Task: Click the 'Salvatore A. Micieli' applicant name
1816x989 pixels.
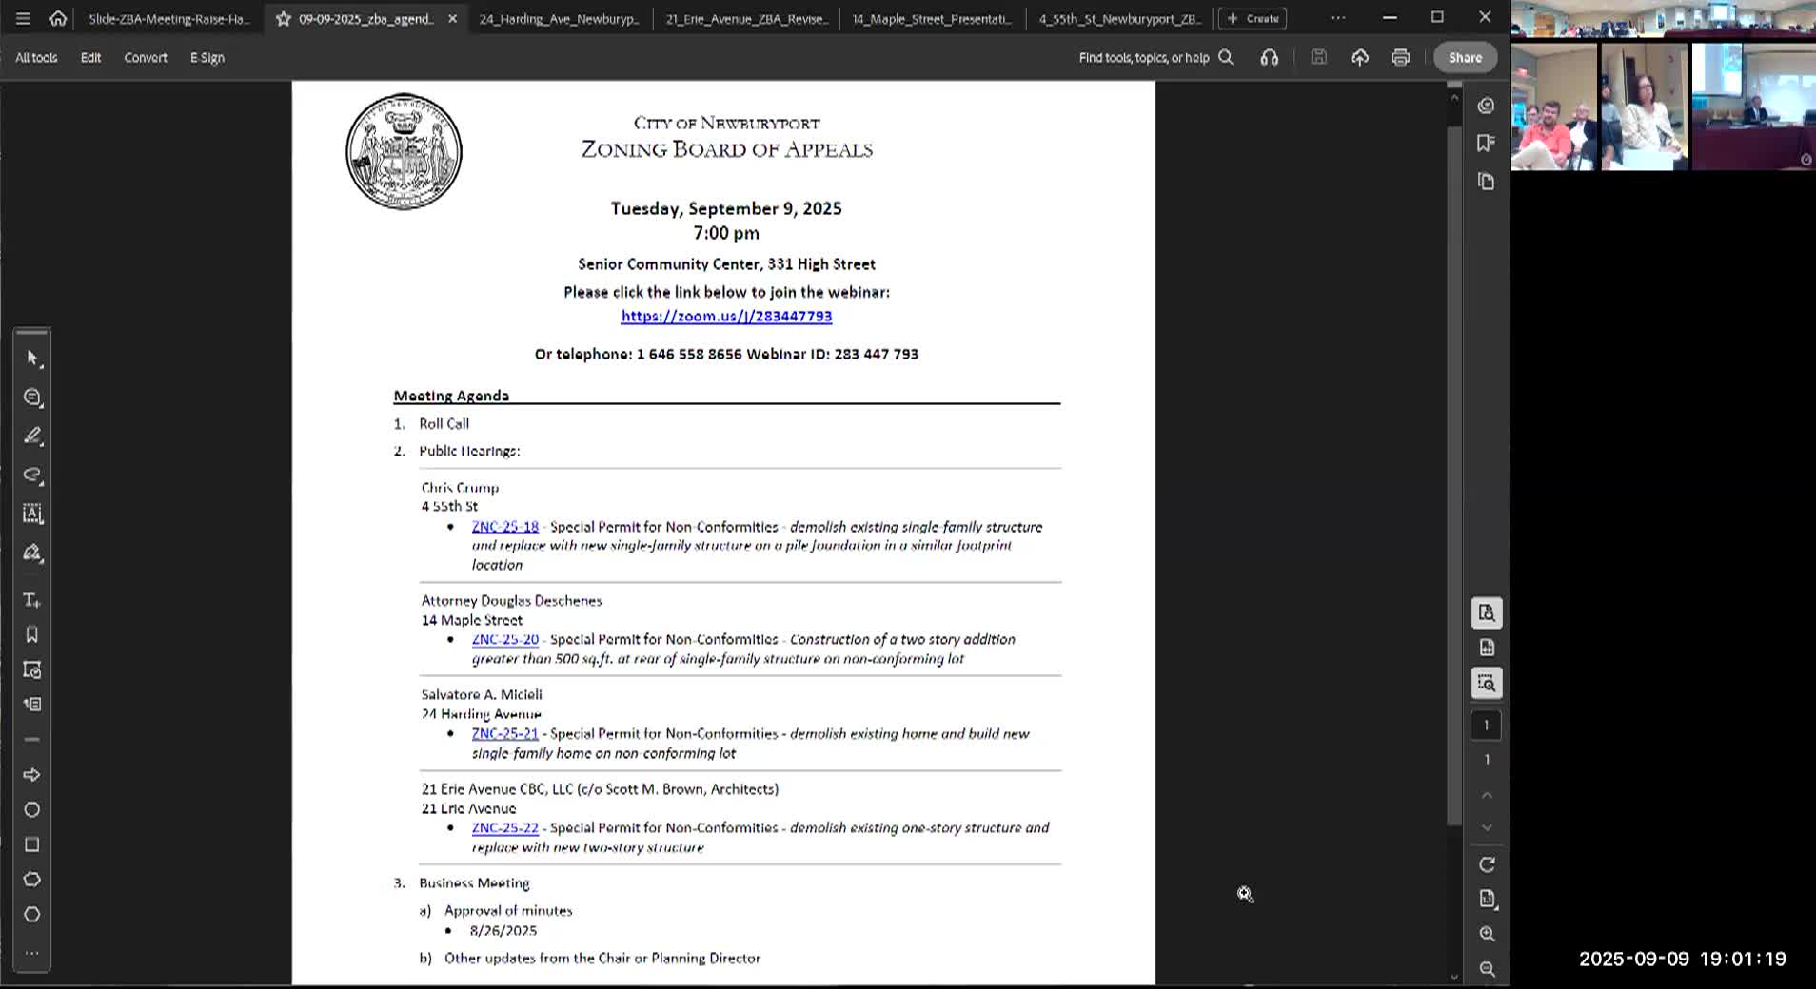Action: 482,694
